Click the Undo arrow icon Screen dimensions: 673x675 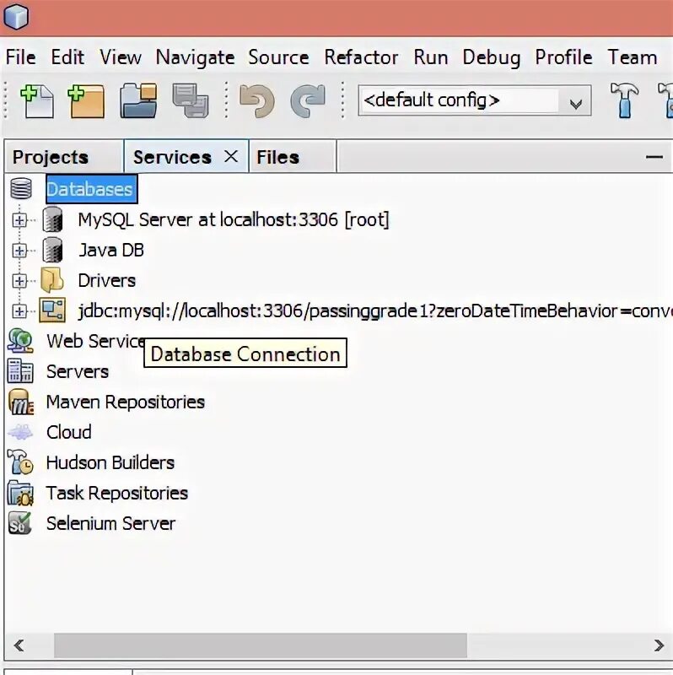(x=257, y=101)
